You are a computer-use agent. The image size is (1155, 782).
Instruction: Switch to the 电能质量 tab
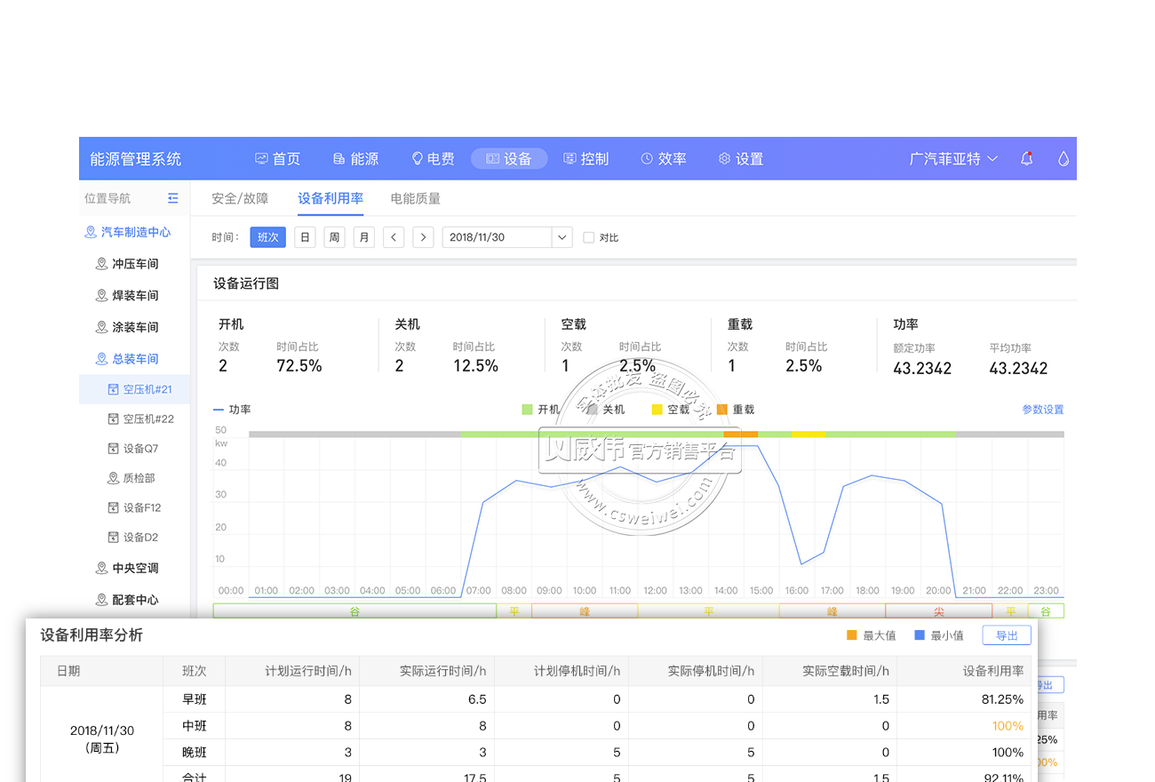[x=416, y=199]
